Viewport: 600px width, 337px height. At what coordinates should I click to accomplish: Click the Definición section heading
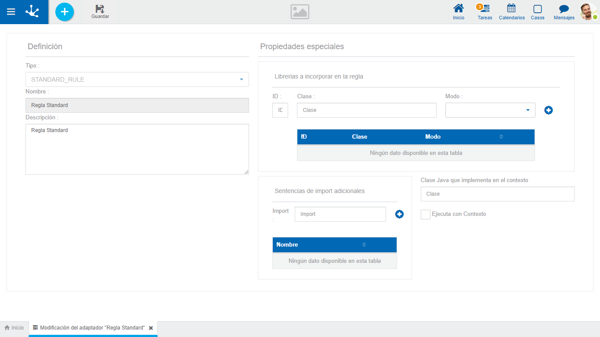(x=45, y=47)
